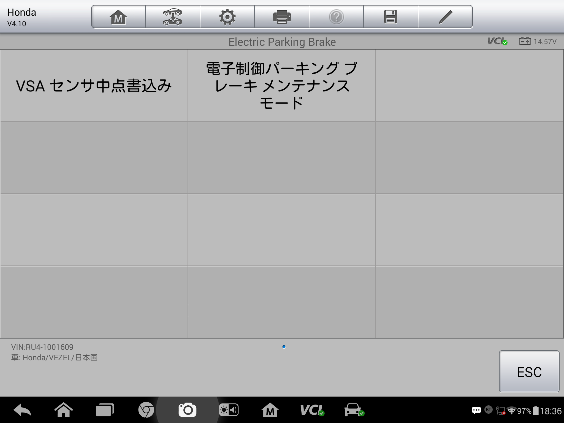Tap Honda V4.10 version label
Image resolution: width=564 pixels, height=423 pixels.
(x=21, y=17)
